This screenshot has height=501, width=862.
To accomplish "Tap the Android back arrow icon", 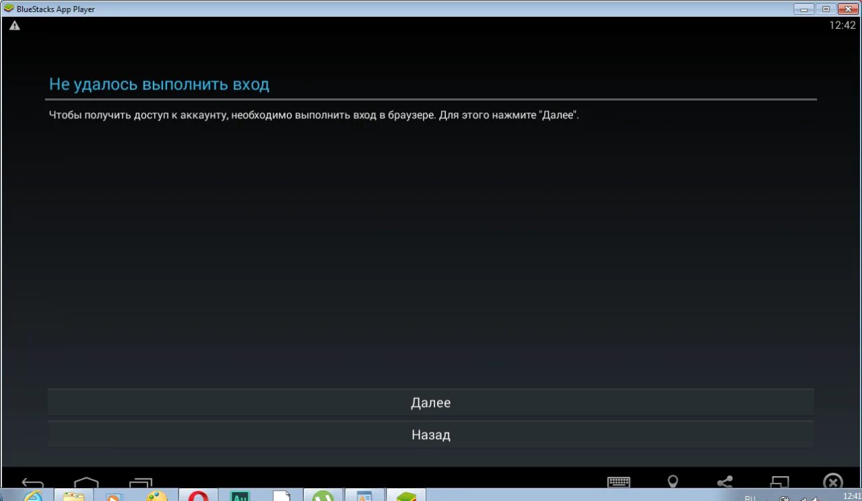I will click(32, 484).
